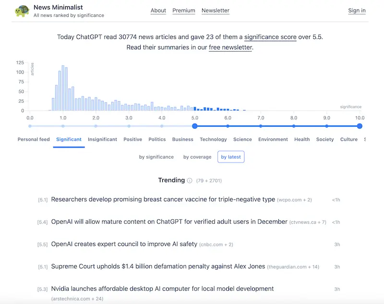Click the slider handle at 10.0
The image size is (384, 304).
360,126
